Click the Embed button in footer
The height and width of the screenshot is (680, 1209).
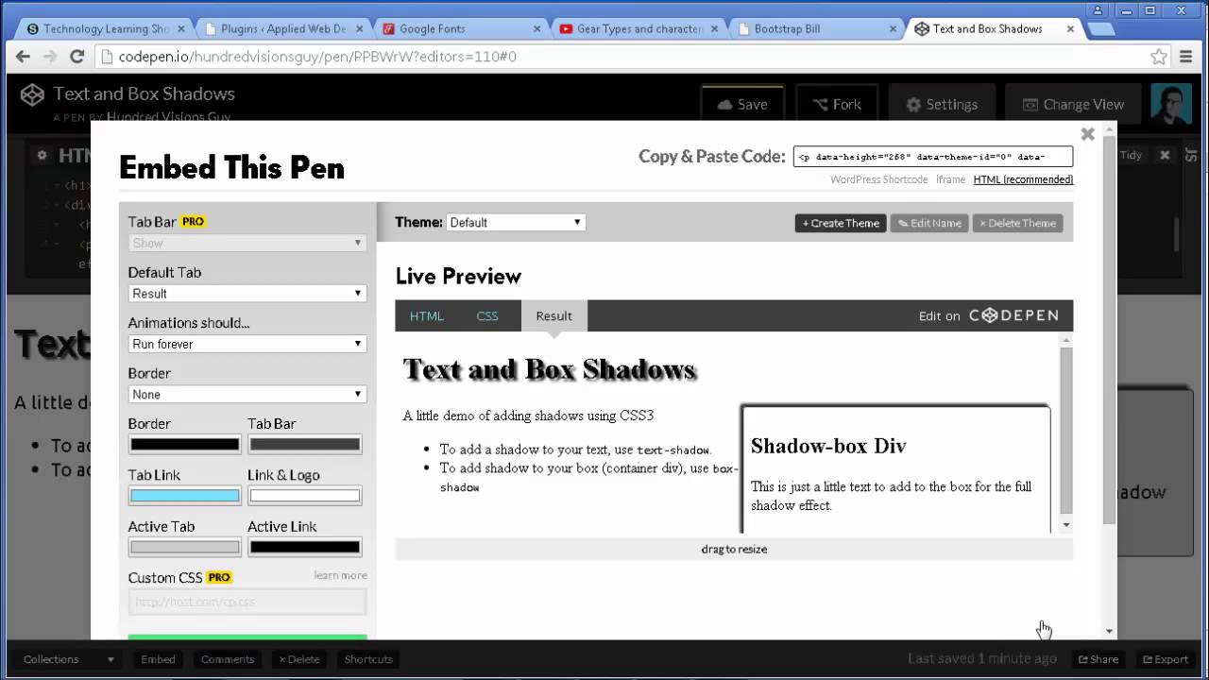click(158, 659)
